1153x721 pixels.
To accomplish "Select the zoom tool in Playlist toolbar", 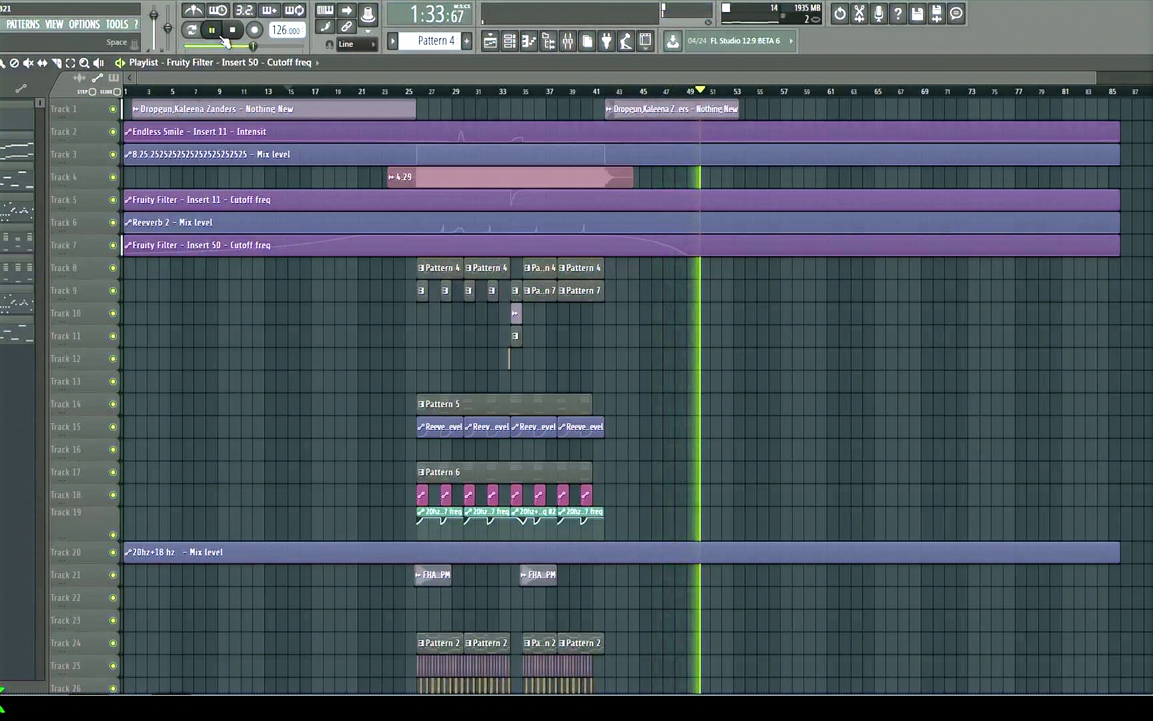I will [84, 63].
